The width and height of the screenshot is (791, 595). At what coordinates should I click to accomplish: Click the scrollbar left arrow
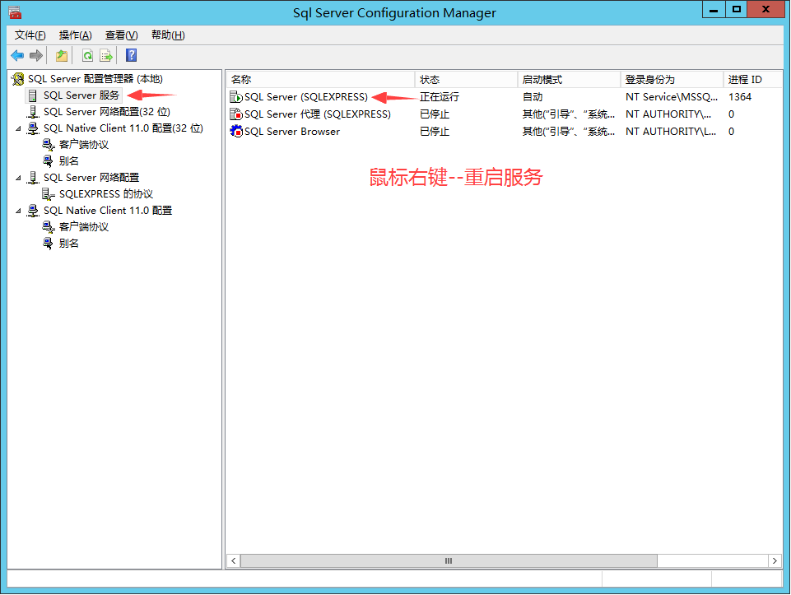233,560
